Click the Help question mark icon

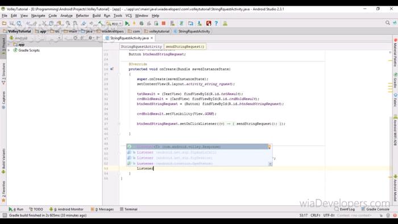(216, 23)
